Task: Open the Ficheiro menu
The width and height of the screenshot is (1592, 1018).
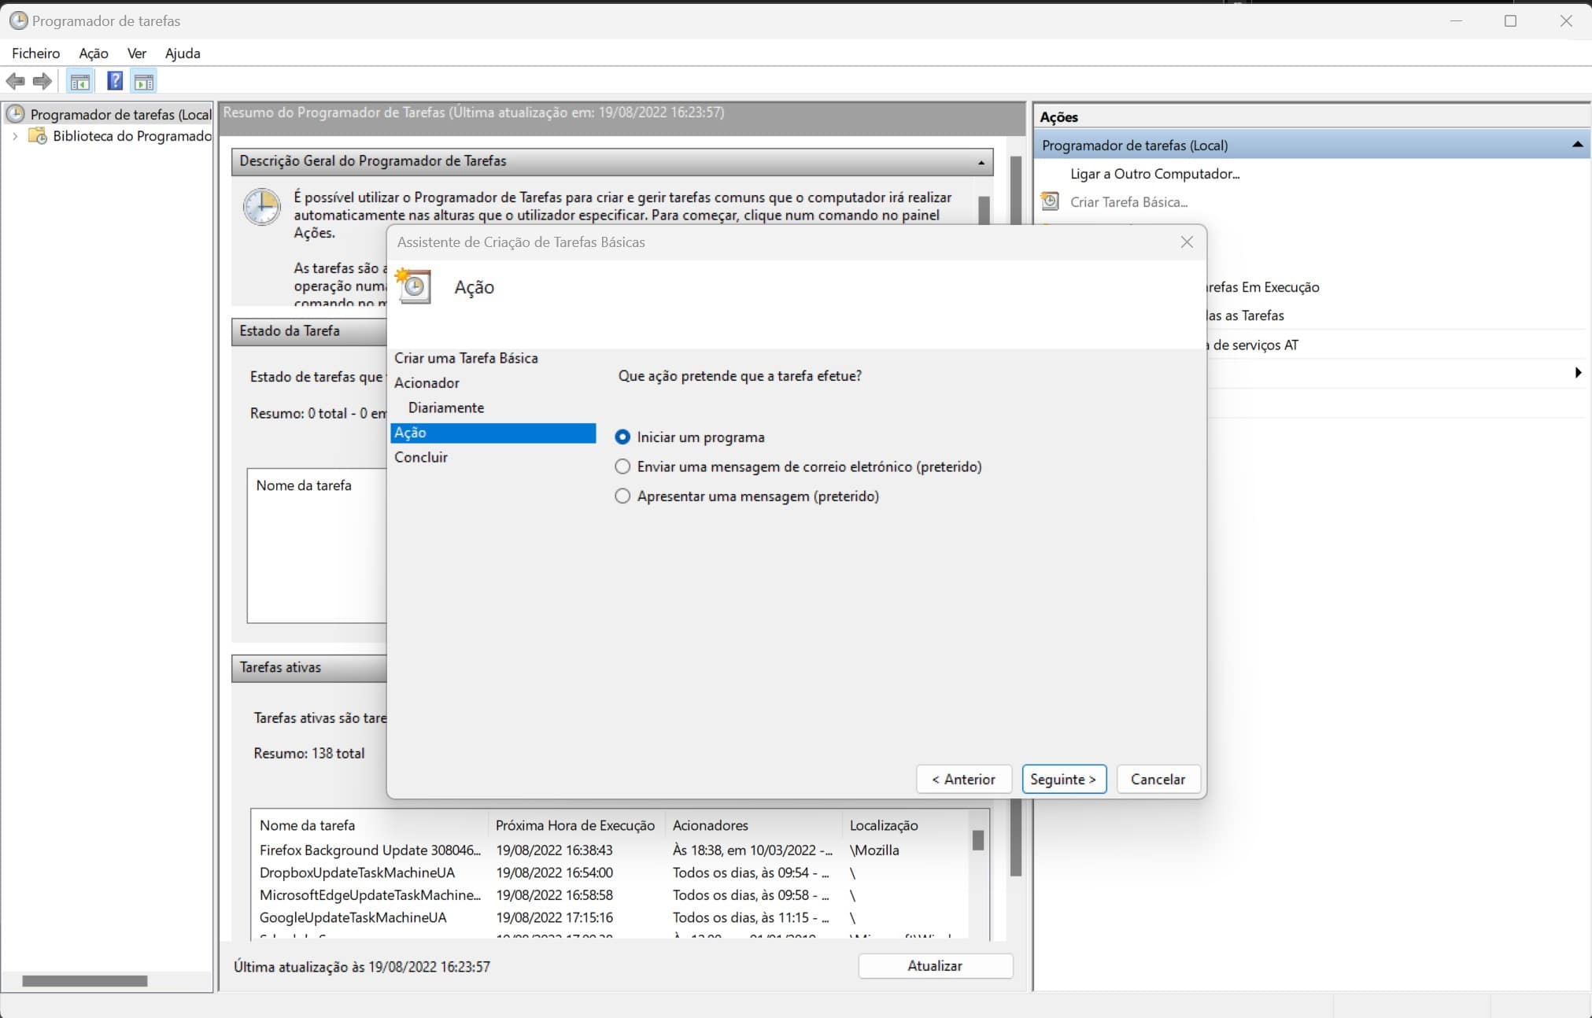Action: (35, 53)
